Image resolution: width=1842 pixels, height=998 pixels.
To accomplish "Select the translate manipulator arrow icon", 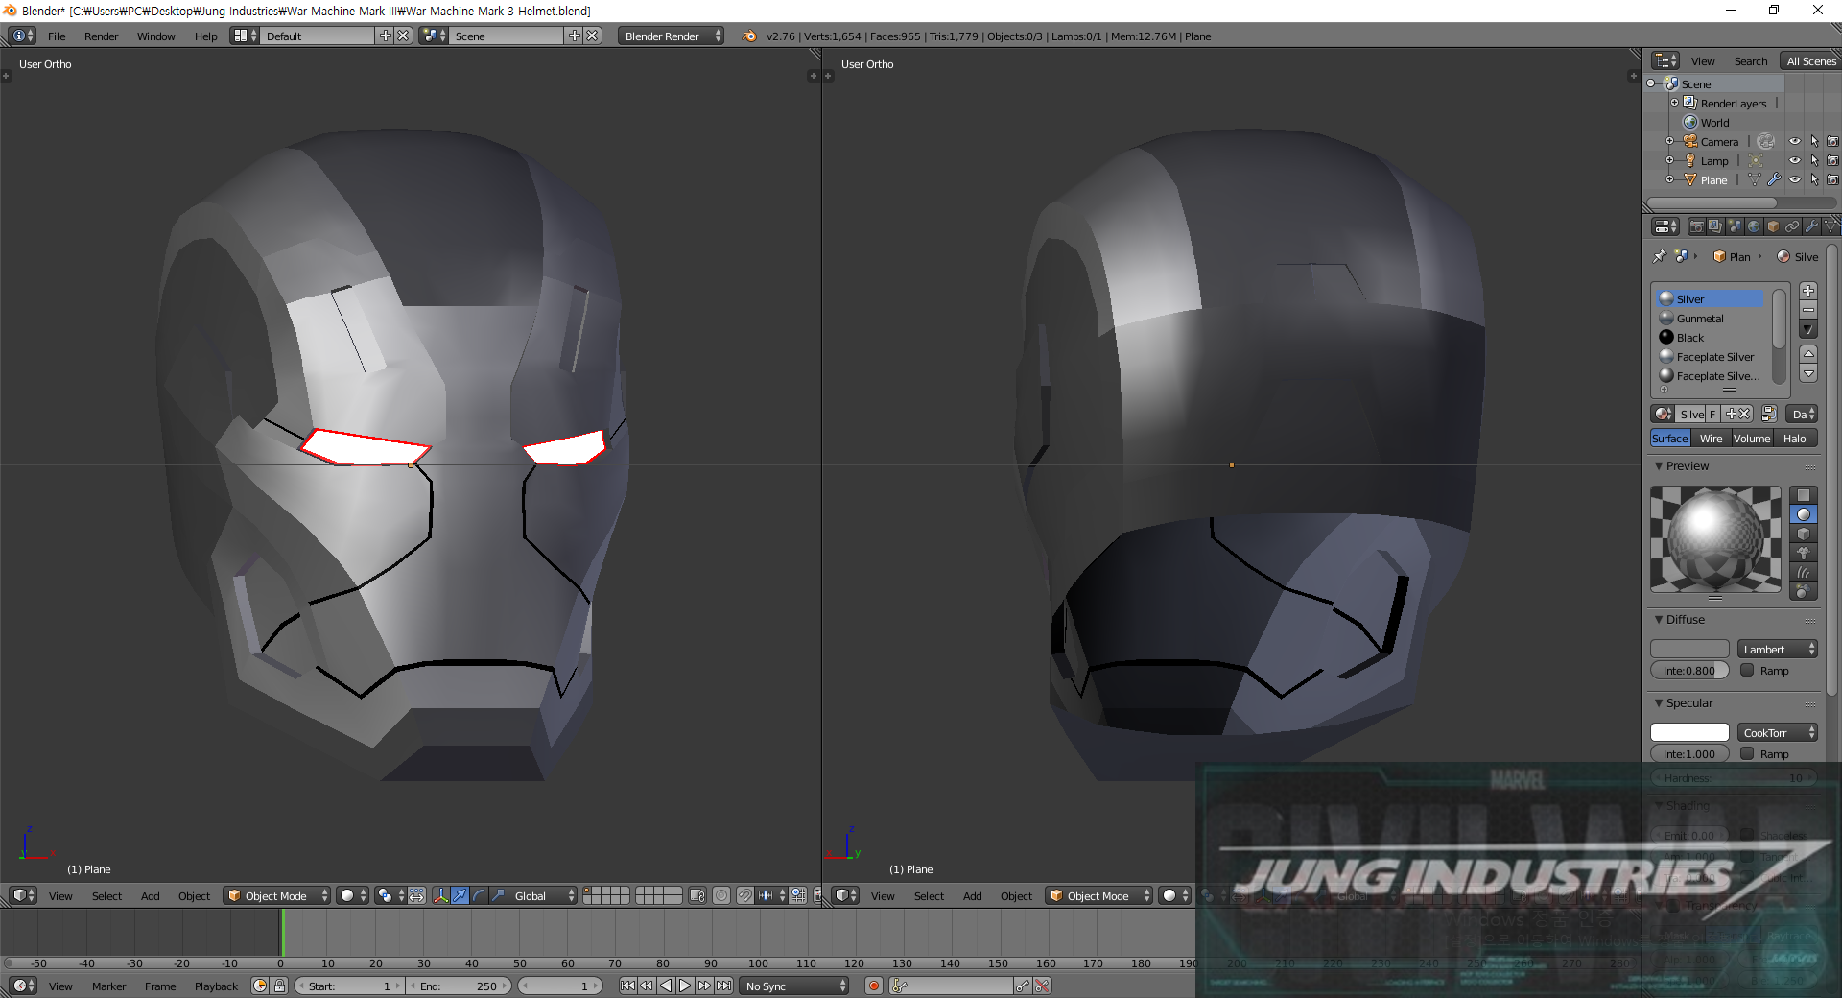I will (460, 895).
